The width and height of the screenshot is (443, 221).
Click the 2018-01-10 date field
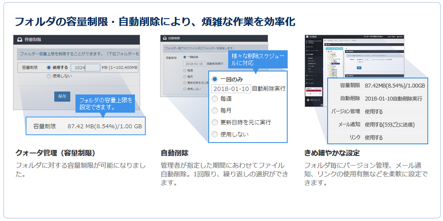pyautogui.click(x=231, y=89)
